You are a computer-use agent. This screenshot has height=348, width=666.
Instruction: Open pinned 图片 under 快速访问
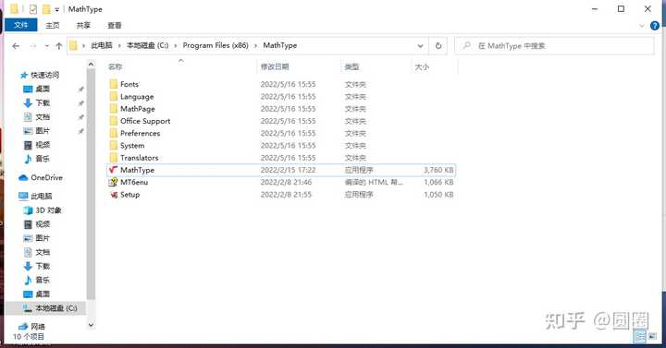click(37, 130)
